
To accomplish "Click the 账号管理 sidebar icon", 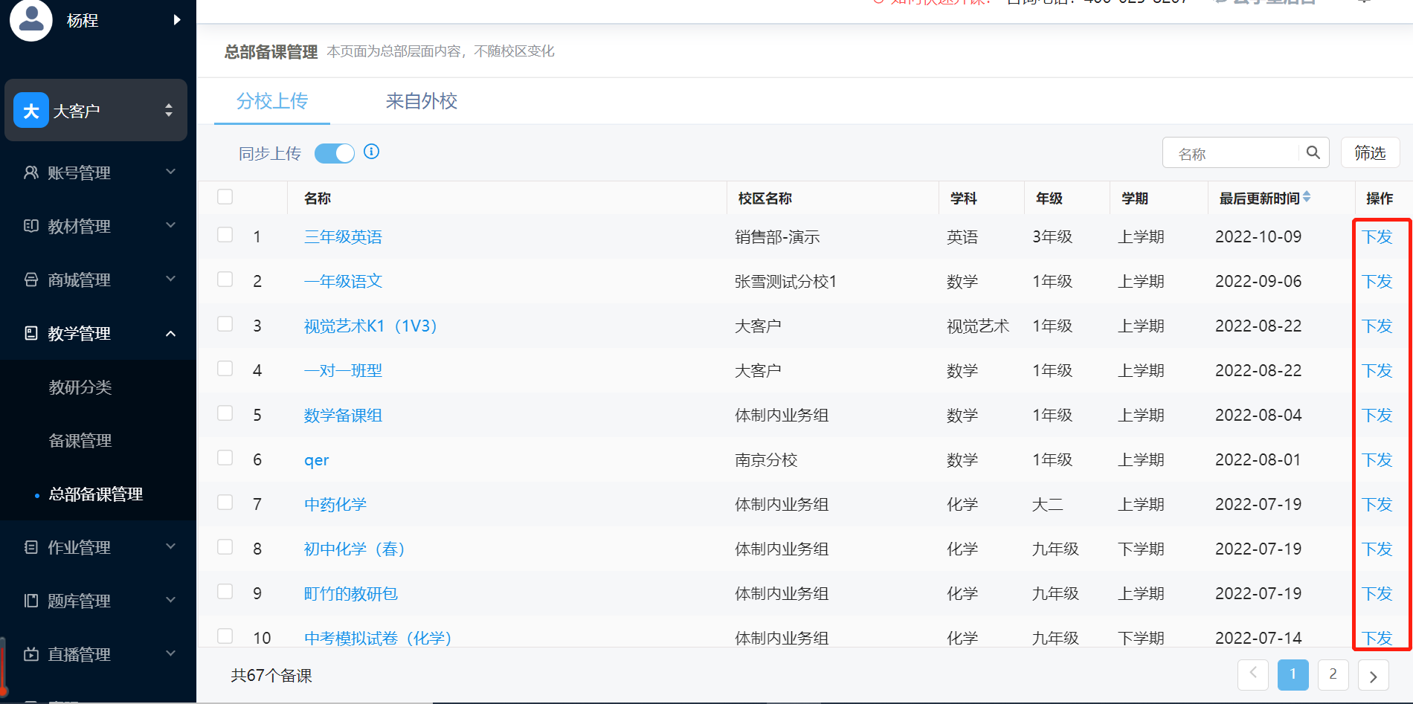I will 31,172.
